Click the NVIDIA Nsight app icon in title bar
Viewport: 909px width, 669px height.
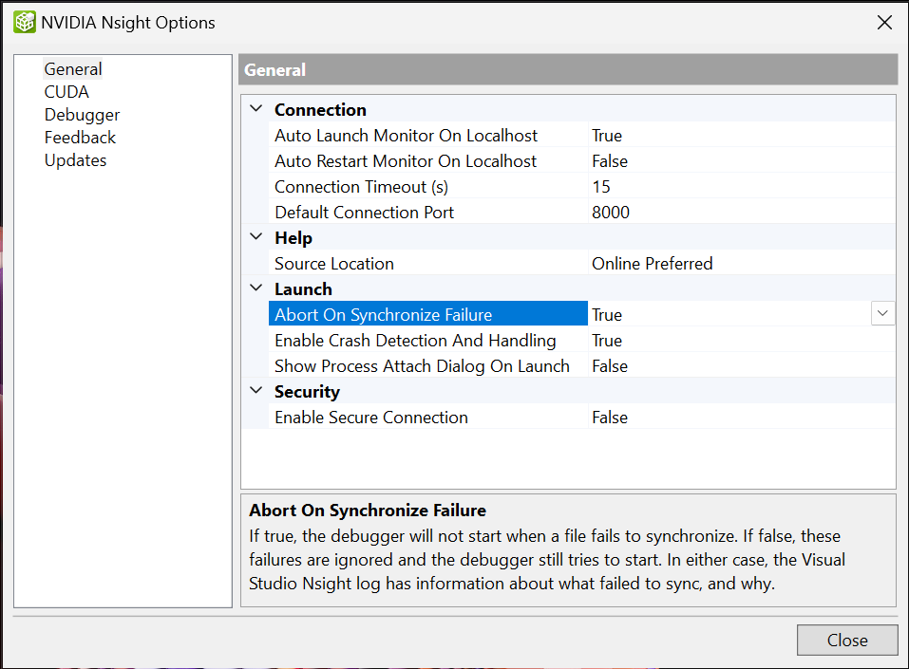pyautogui.click(x=25, y=23)
